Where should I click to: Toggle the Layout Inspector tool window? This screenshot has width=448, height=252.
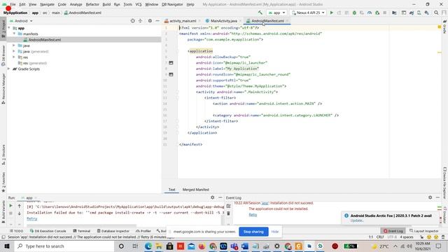coord(423,231)
